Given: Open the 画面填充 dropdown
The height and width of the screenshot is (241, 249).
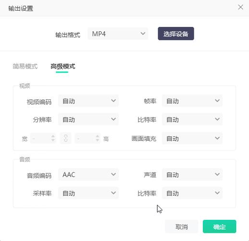Looking at the screenshot, I should 192,138.
